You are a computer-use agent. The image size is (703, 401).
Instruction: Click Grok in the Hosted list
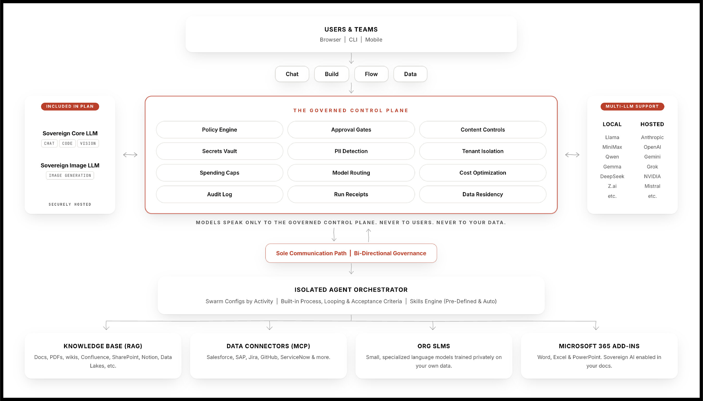652,167
